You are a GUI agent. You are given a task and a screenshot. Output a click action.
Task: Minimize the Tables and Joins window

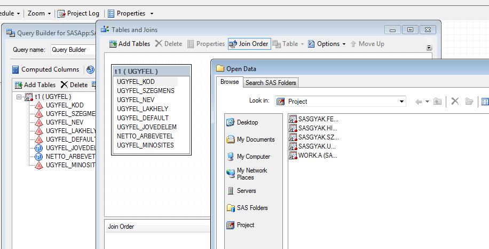[x=392, y=30]
